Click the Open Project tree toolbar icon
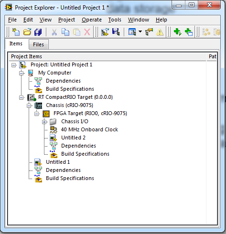Image resolution: width=226 pixels, height=234 pixels. (x=105, y=32)
